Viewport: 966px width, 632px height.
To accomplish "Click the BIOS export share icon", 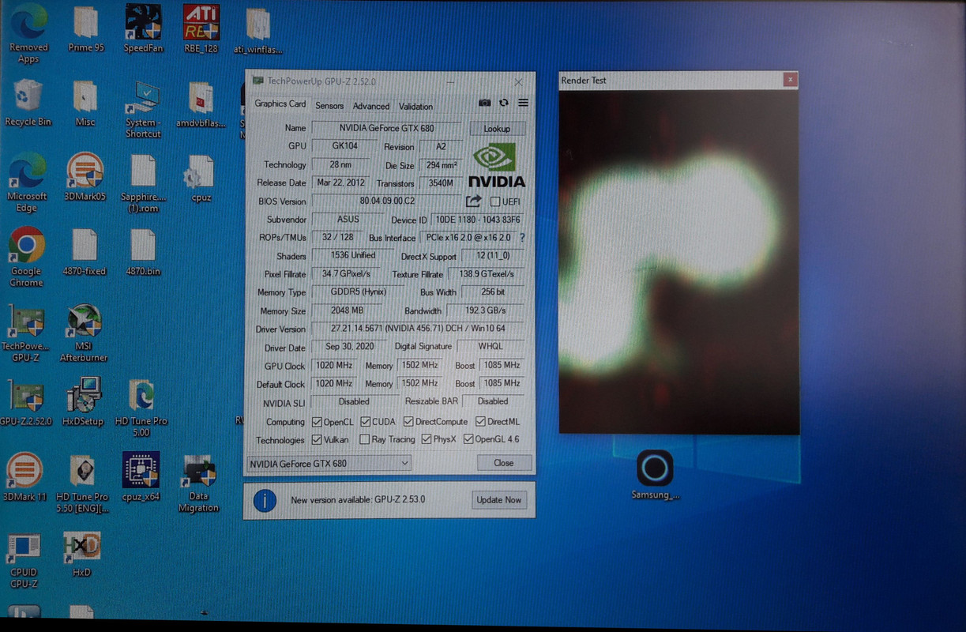I will click(473, 201).
